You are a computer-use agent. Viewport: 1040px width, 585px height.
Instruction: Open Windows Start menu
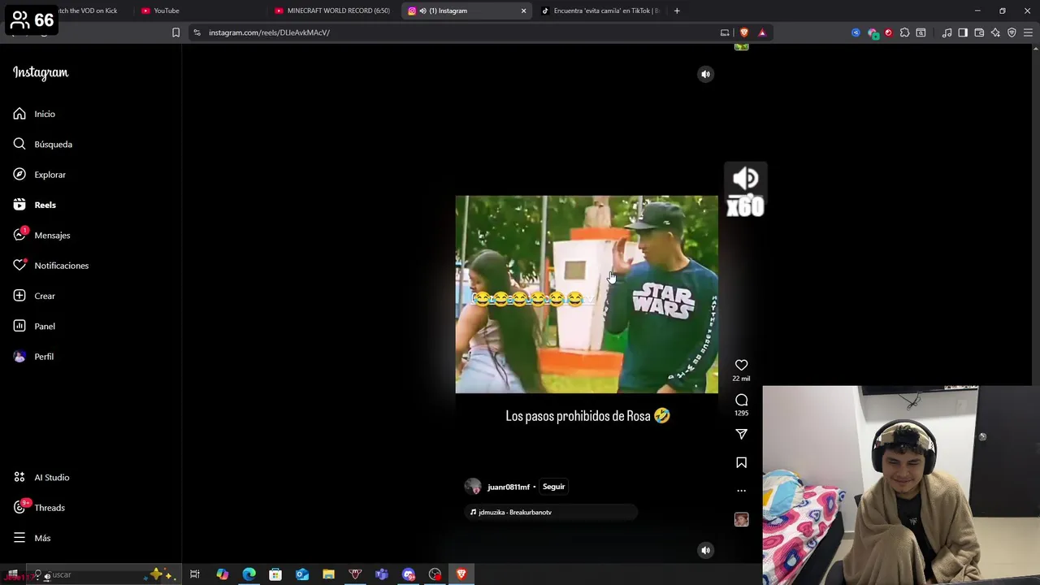point(12,574)
